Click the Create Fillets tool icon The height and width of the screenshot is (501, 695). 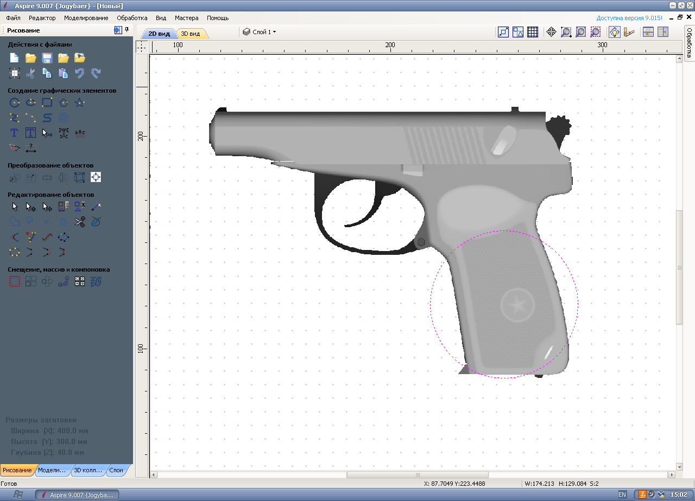pos(15,236)
